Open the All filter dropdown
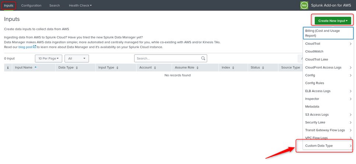The image size is (356, 164). 77,58
